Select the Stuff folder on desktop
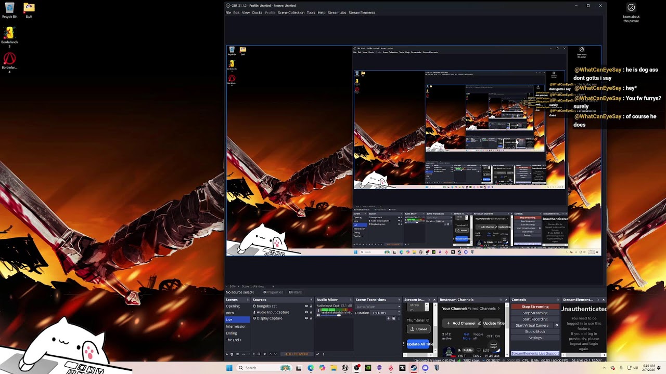This screenshot has height=374, width=666. click(29, 10)
